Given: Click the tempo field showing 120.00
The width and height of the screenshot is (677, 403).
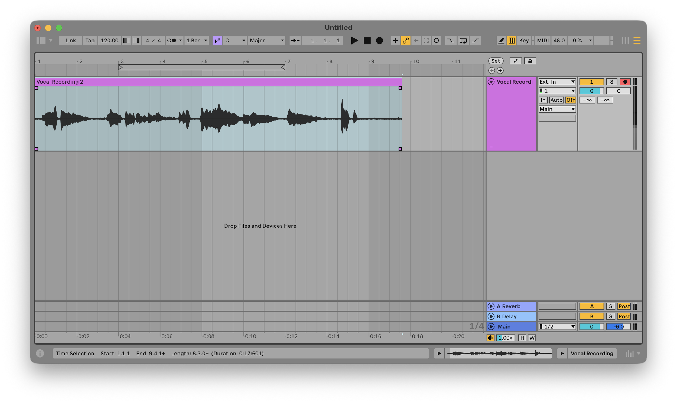Looking at the screenshot, I should (x=109, y=41).
